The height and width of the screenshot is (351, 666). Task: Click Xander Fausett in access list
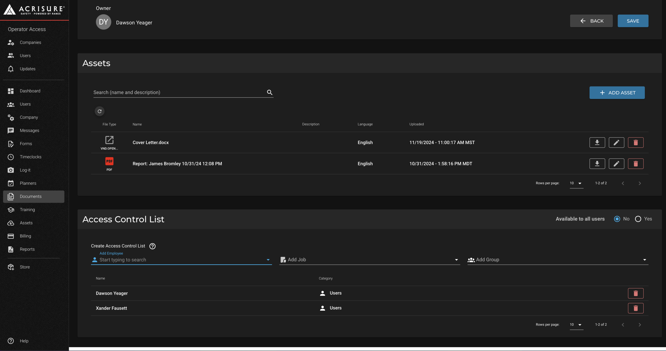[111, 308]
